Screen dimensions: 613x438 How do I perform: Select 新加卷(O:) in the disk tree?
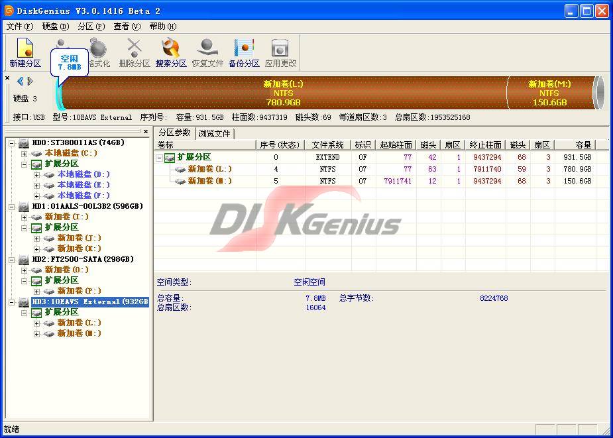pyautogui.click(x=67, y=270)
